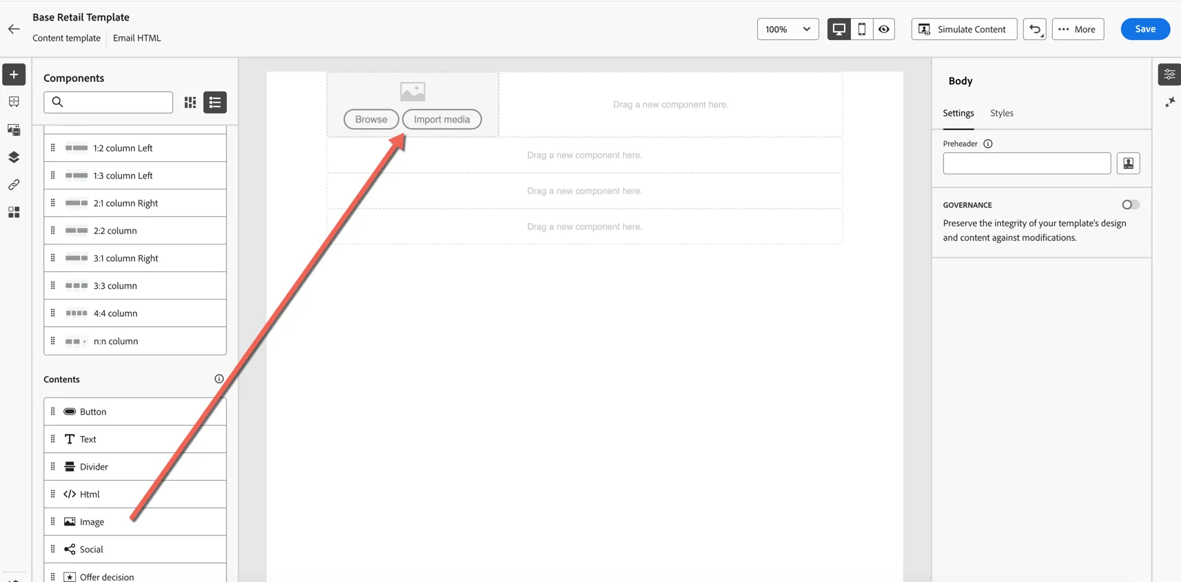Click the back arrow beside Base Retail Template
The height and width of the screenshot is (582, 1181).
(14, 29)
